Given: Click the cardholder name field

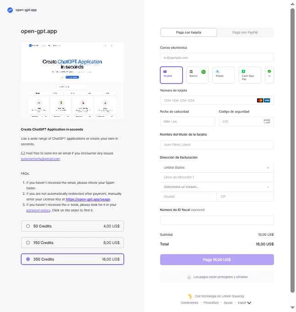Looking at the screenshot, I should (x=217, y=144).
